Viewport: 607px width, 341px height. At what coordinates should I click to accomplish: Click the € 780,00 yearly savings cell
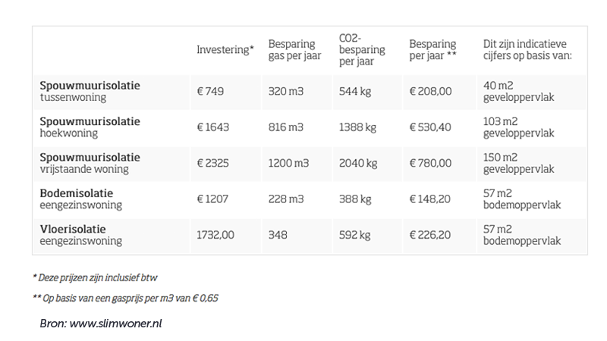click(x=430, y=163)
